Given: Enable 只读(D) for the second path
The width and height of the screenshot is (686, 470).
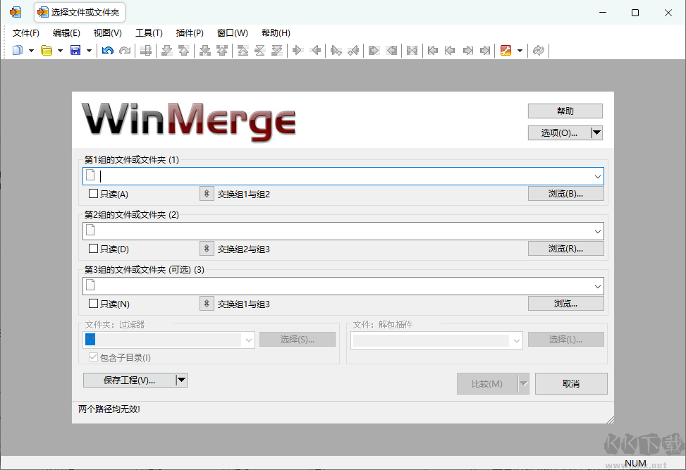Looking at the screenshot, I should [92, 248].
